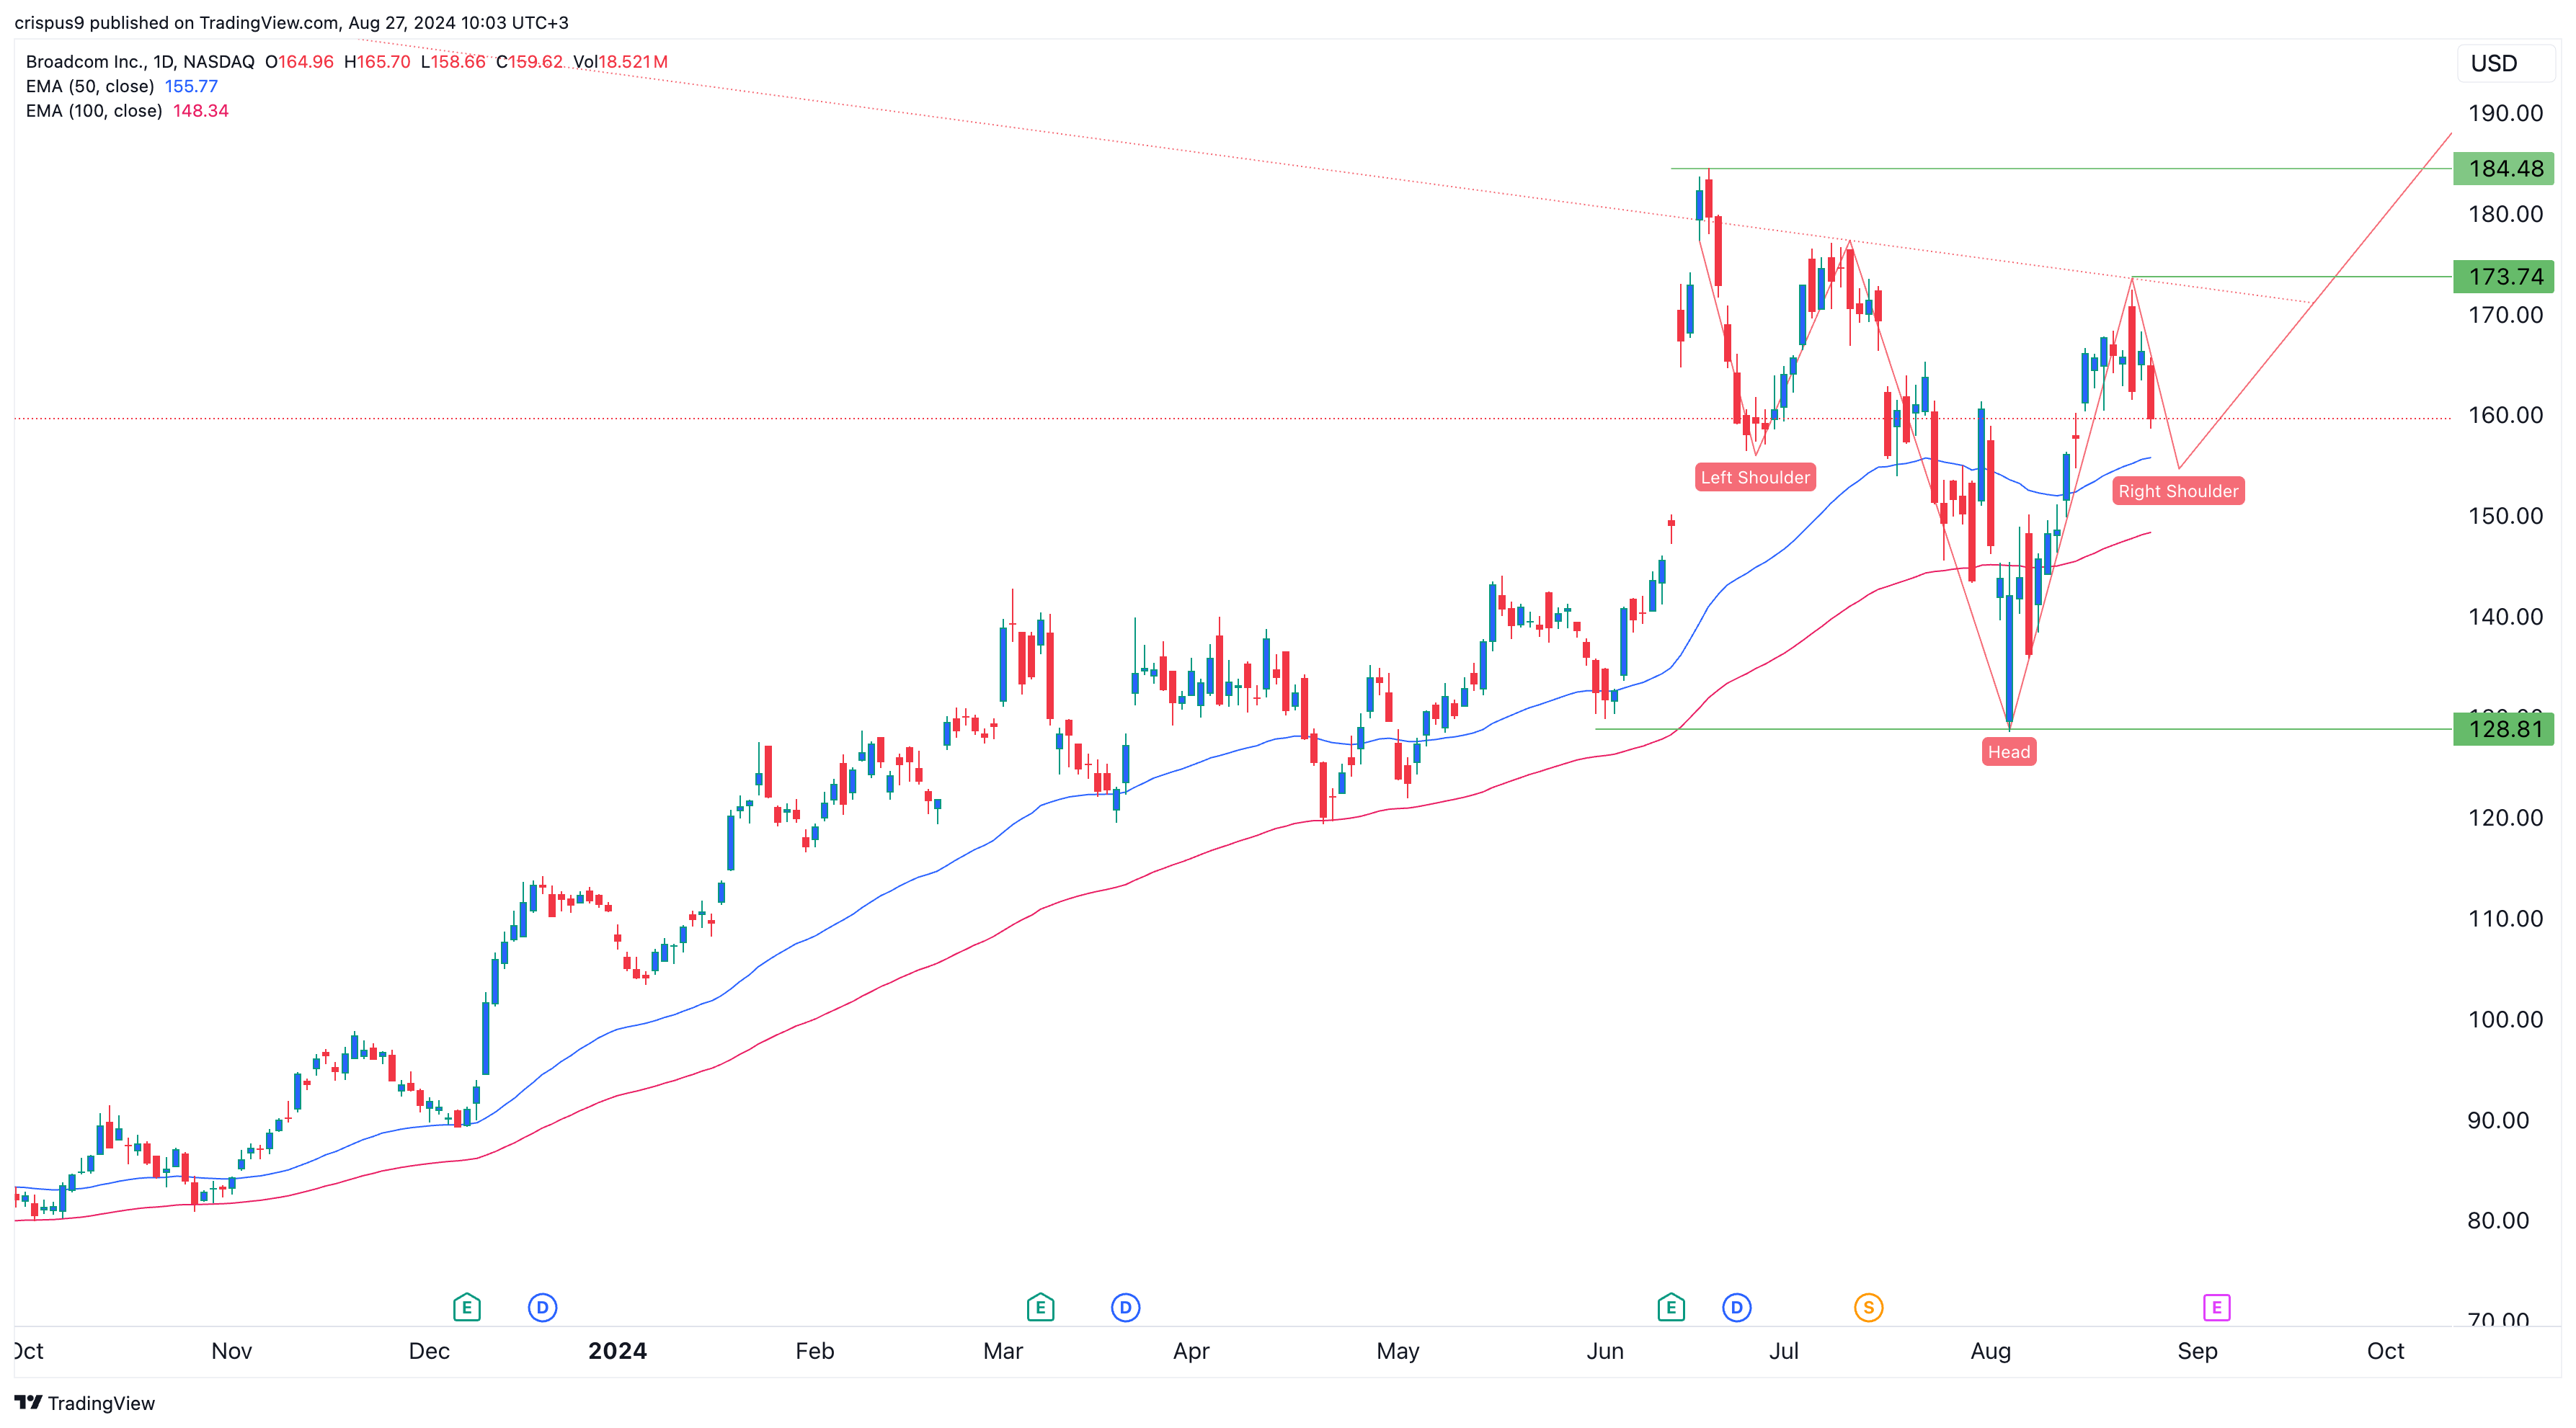Click the earnings marker near December
2576x1428 pixels.
(466, 1306)
